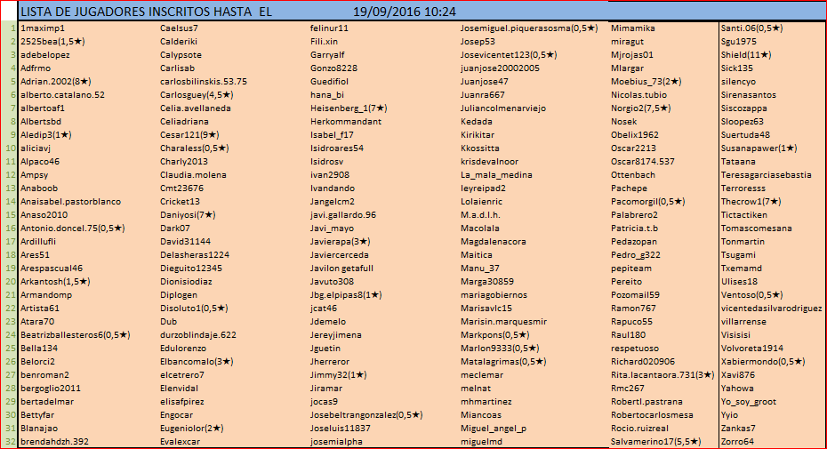
Task: Click the title cell 'LISTA DE JUGADORES INSCRITOS HASTA EL'
Action: (147, 12)
